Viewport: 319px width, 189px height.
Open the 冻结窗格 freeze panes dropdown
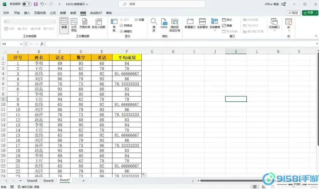215,31
